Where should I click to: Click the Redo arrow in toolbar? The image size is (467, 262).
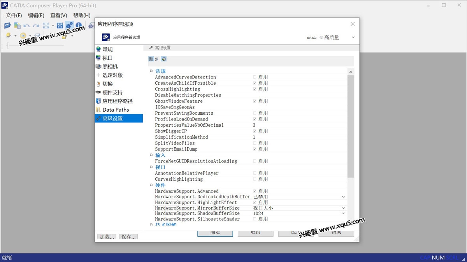click(x=36, y=26)
